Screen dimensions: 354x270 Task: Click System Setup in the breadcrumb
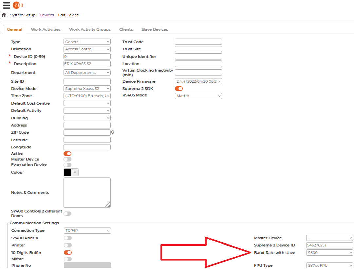click(x=23, y=15)
